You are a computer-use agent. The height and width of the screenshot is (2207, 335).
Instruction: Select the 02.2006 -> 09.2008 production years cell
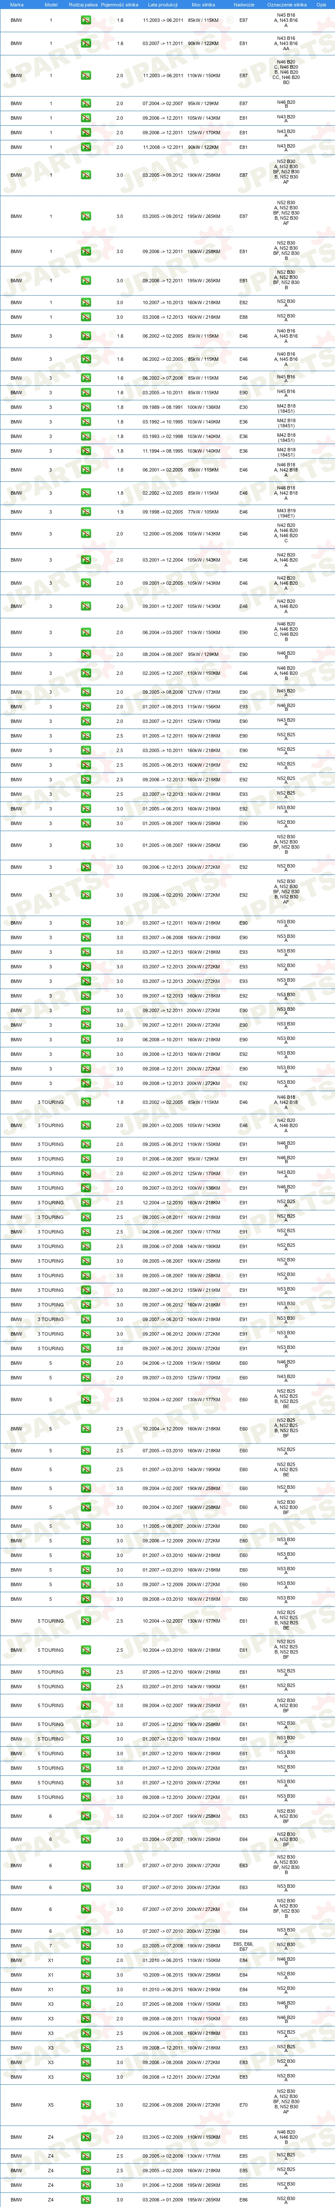[x=163, y=2105]
